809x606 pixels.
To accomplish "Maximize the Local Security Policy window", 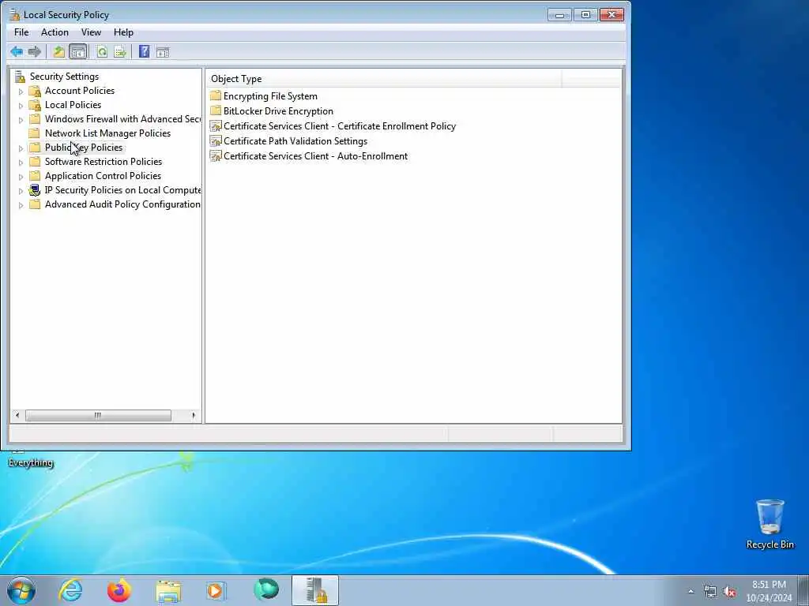I will point(585,15).
